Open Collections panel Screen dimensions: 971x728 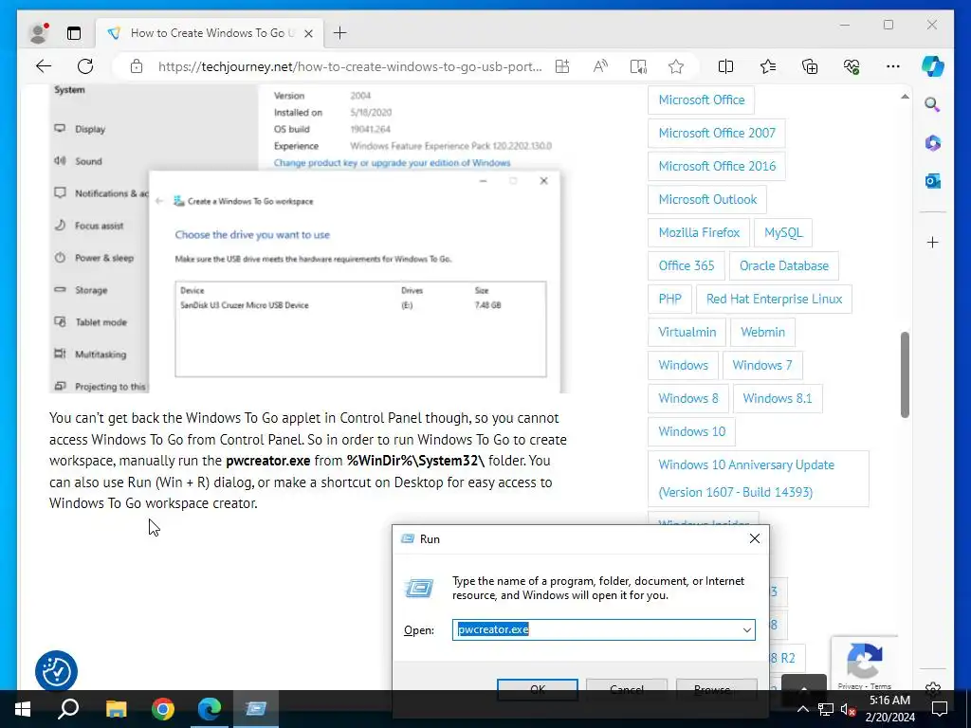point(810,66)
